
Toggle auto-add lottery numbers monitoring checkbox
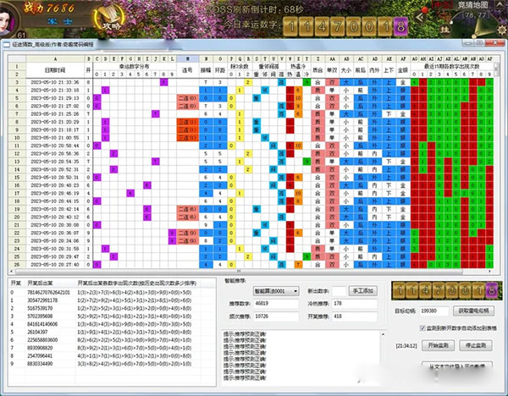tap(423, 327)
